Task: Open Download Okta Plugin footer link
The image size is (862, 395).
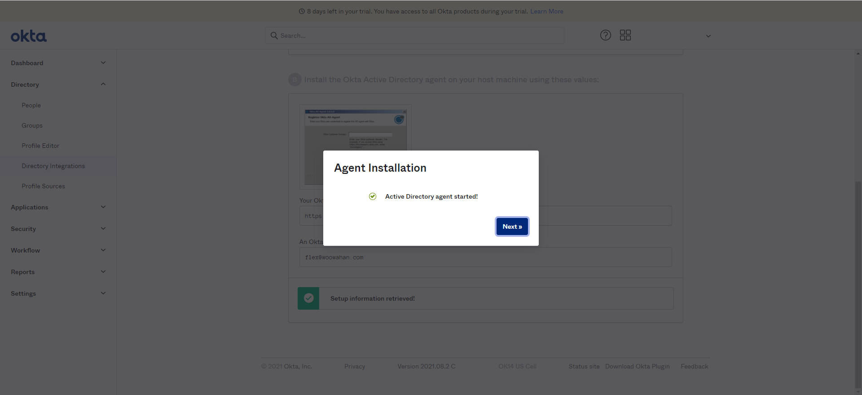Action: (638, 366)
